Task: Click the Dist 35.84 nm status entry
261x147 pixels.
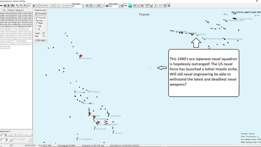Action: 125,146
